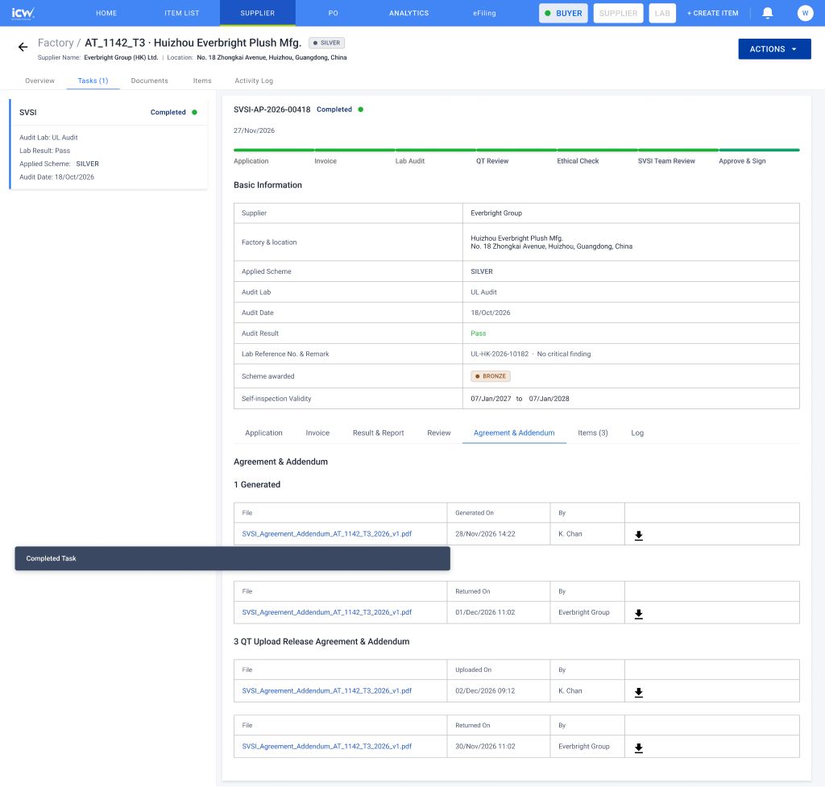Viewport: 825px width, 787px height.
Task: Open the factory Items tab
Action: (202, 81)
